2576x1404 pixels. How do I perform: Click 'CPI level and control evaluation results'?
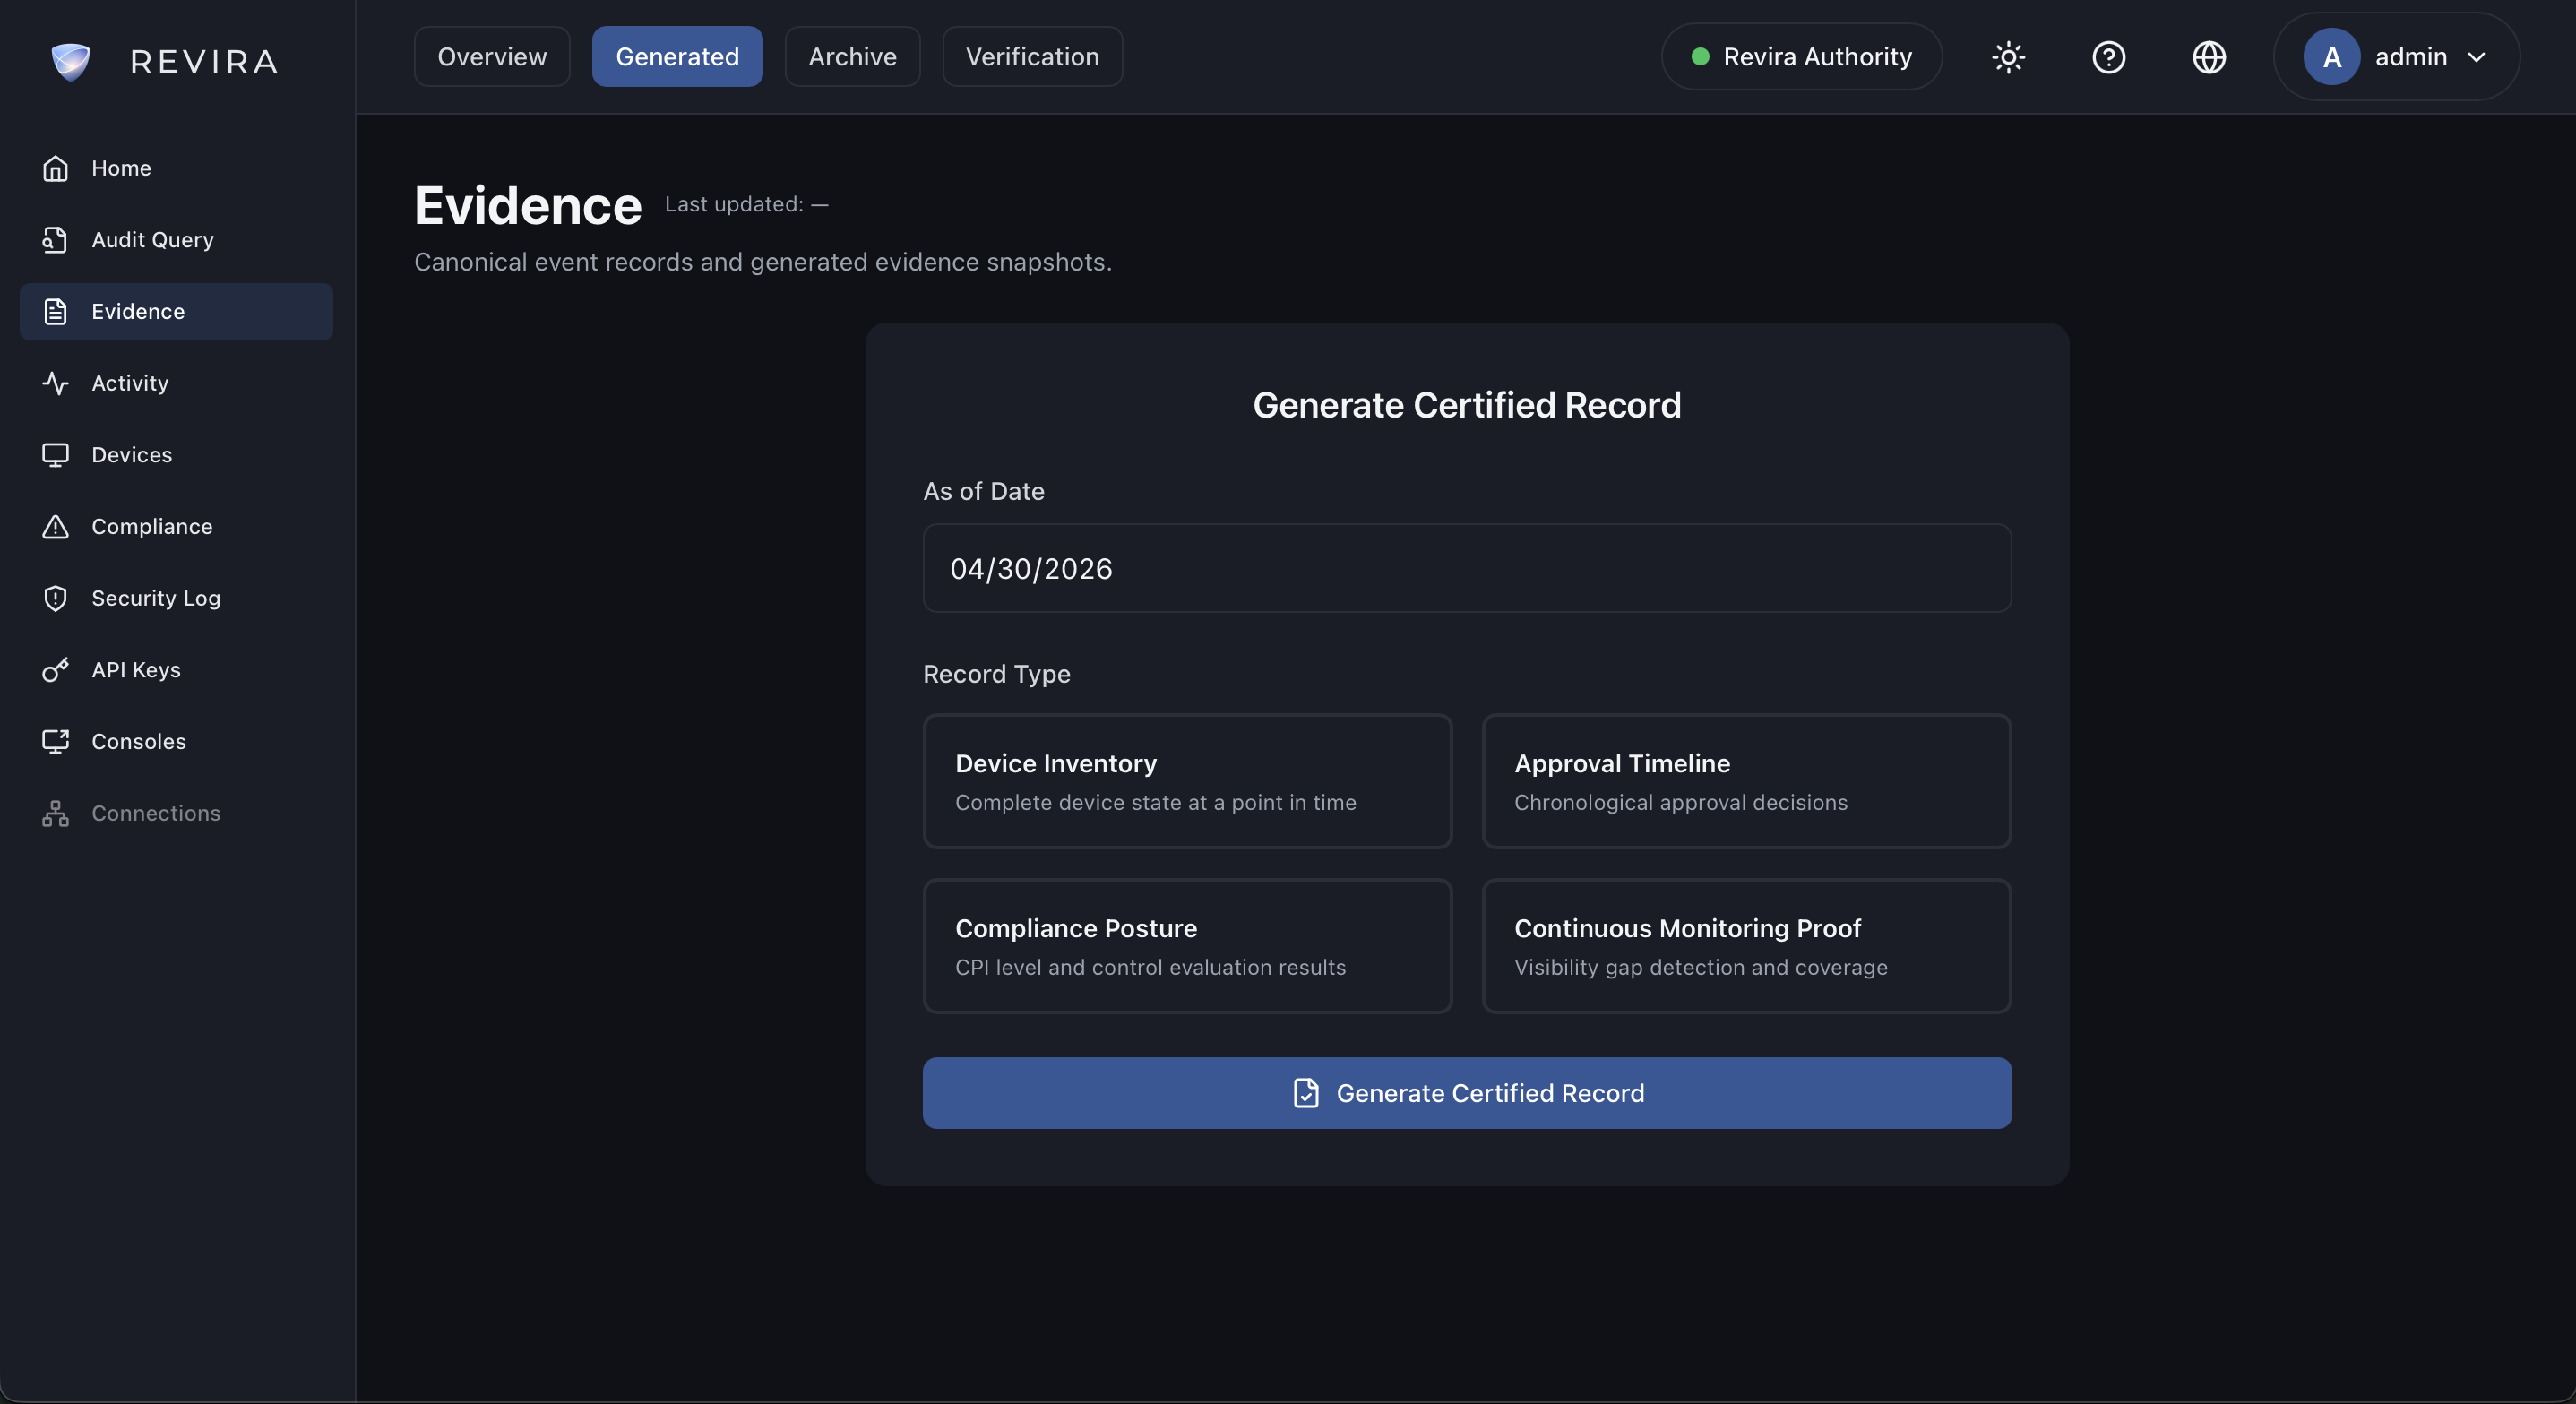click(1150, 967)
